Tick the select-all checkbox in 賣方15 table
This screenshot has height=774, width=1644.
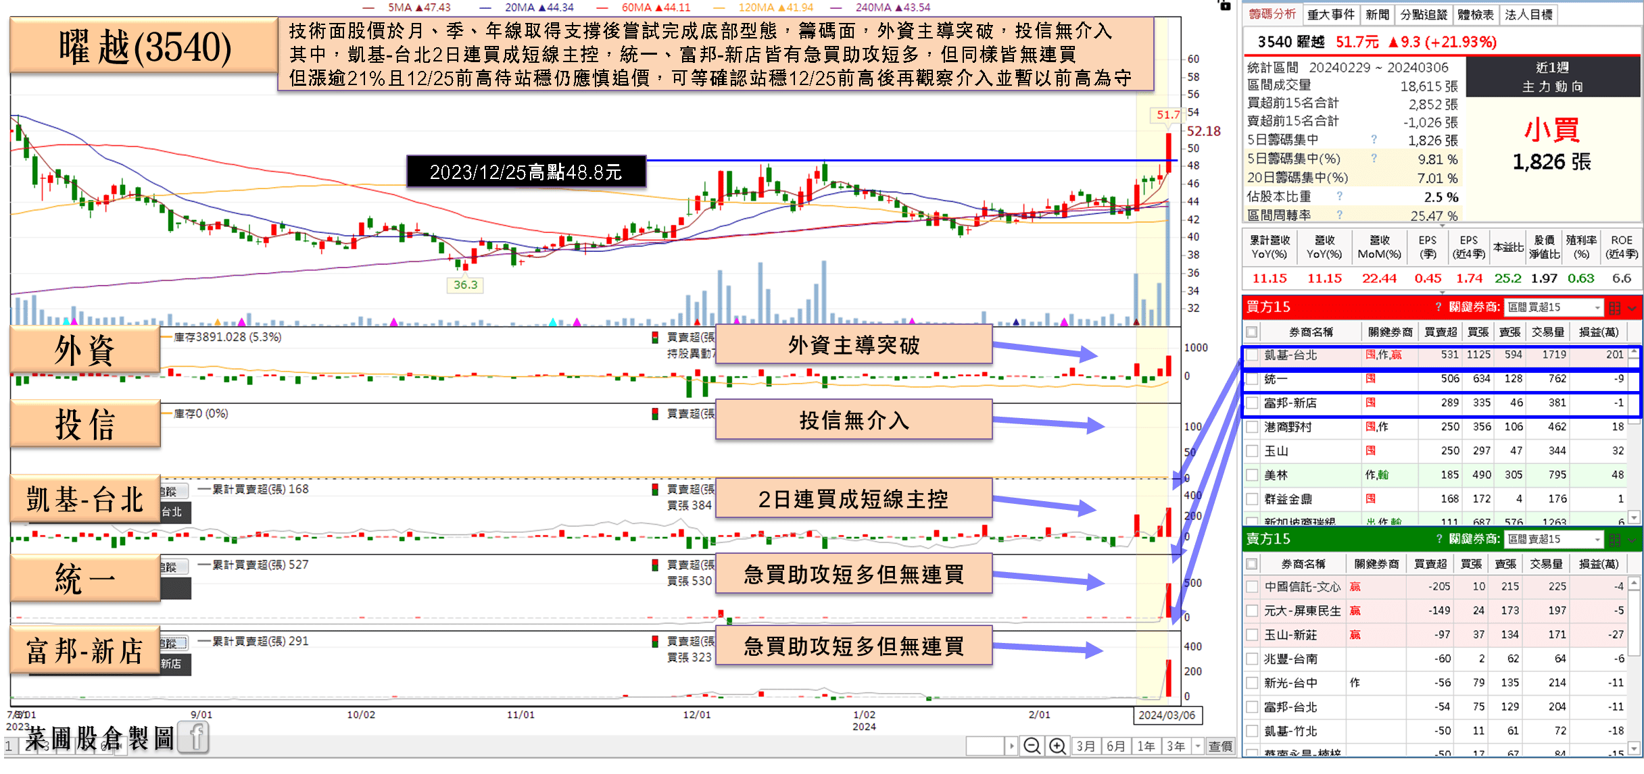pyautogui.click(x=1252, y=563)
